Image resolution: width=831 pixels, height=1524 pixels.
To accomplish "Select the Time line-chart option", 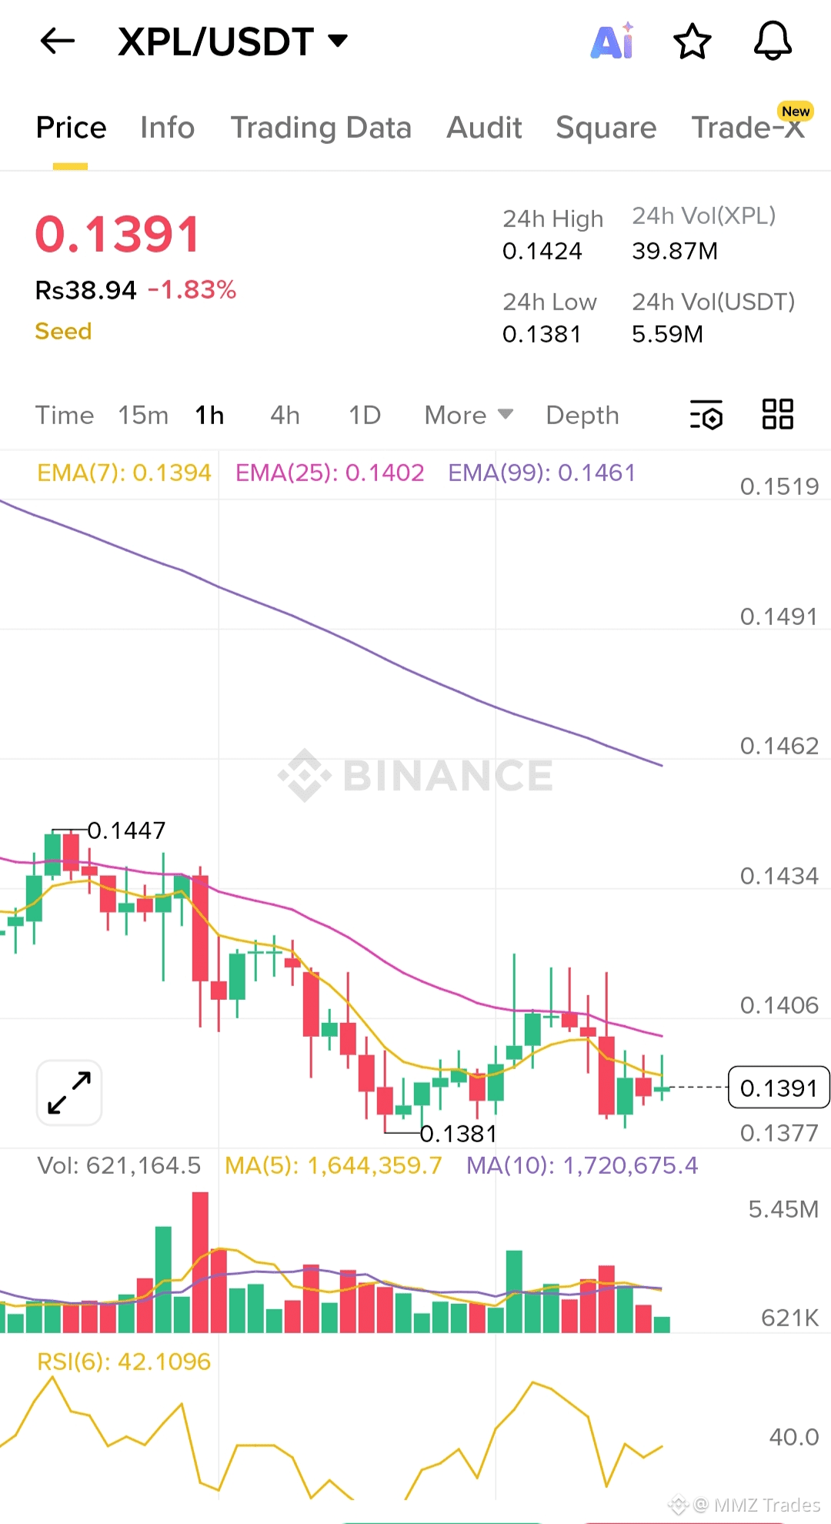I will pyautogui.click(x=65, y=416).
